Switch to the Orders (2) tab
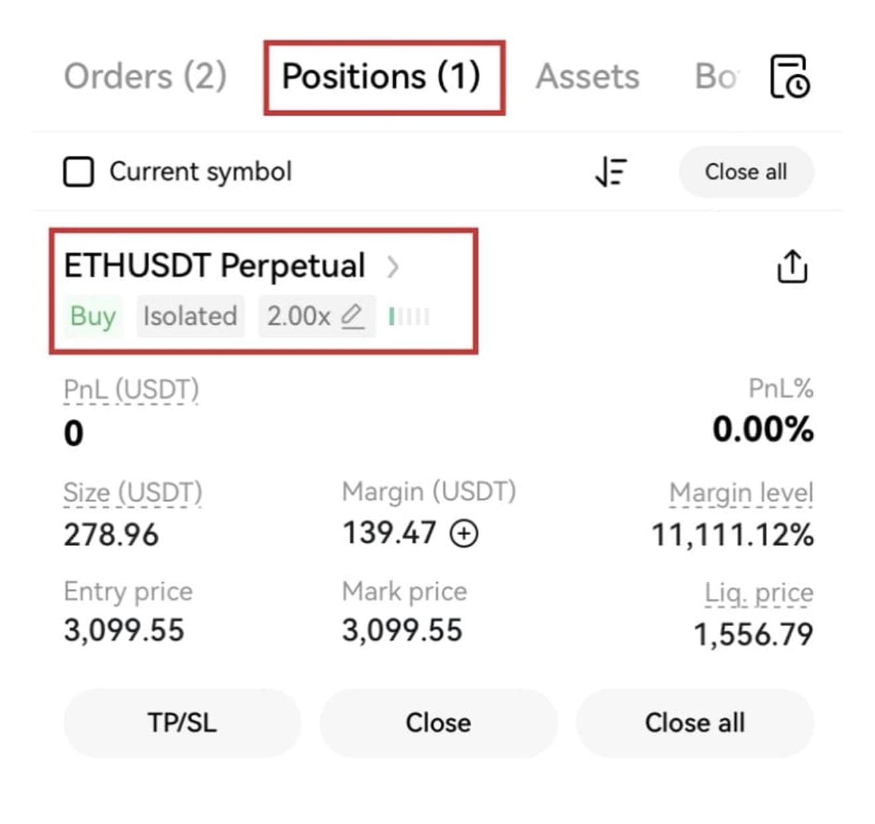875x824 pixels. (145, 76)
